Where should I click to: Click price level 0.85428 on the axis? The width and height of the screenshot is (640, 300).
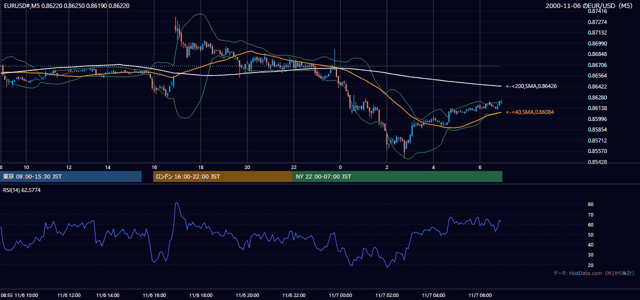click(x=597, y=162)
